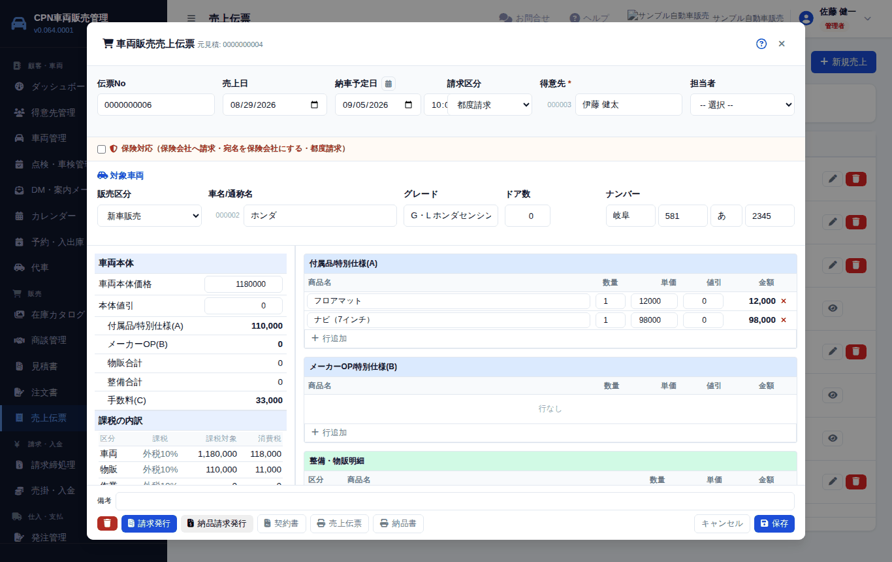Viewport: 892px width, 562px height.
Task: Click 車名 field containing ホンダ
Action: click(320, 216)
